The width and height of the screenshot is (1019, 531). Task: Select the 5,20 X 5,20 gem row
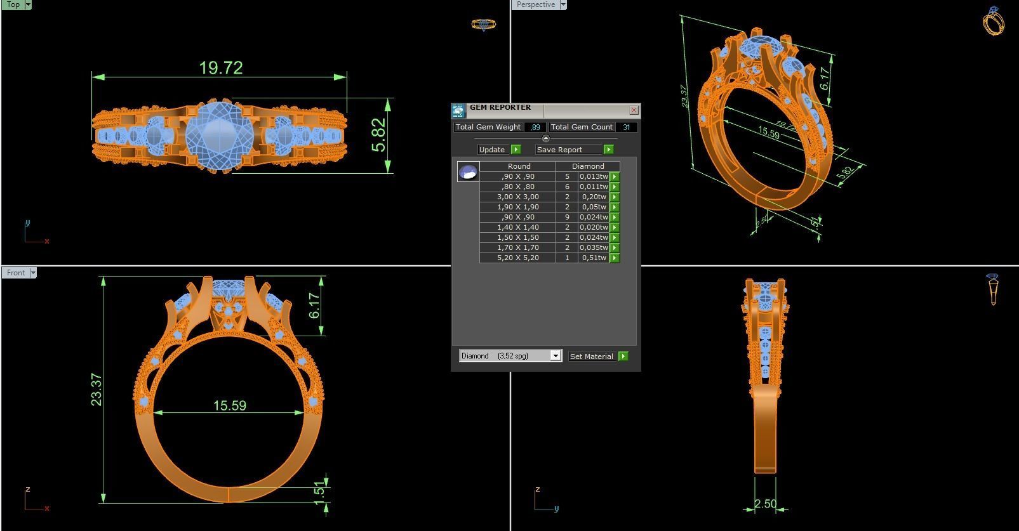549,258
